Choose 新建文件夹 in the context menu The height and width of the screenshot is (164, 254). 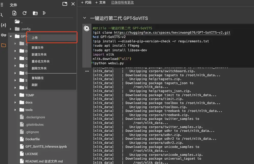(x=52, y=55)
